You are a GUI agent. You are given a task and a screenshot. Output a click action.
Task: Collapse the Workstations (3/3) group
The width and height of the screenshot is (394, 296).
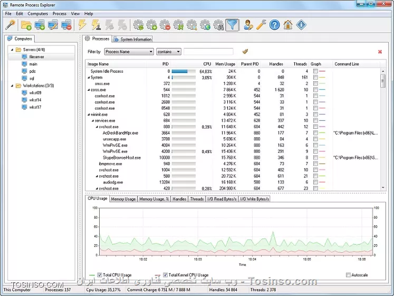pyautogui.click(x=12, y=85)
